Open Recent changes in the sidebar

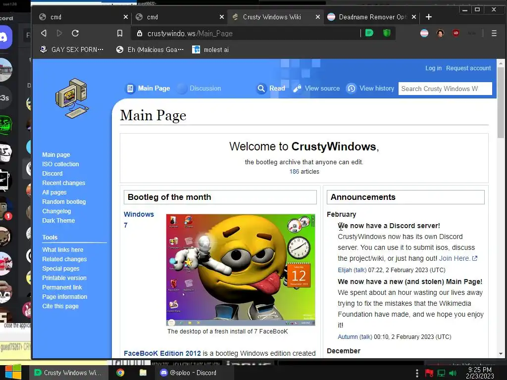coord(64,183)
